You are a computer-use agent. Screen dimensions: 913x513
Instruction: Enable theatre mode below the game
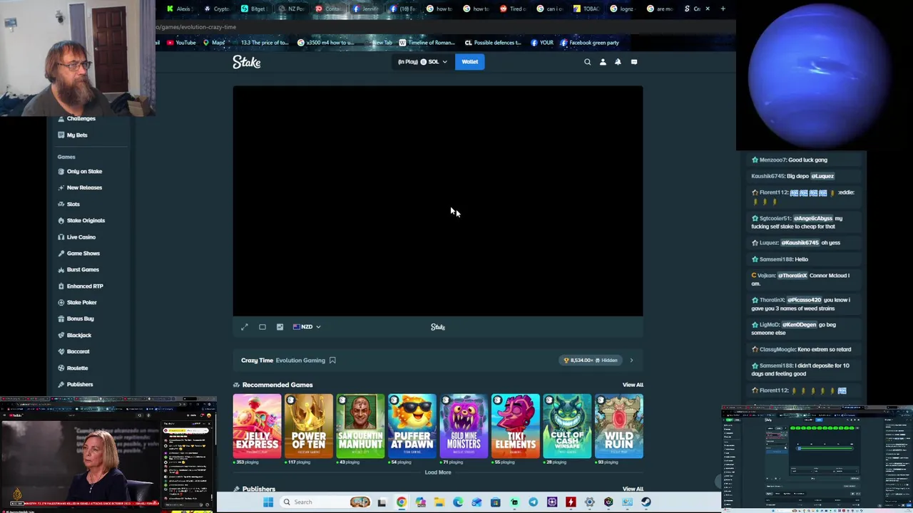(262, 327)
